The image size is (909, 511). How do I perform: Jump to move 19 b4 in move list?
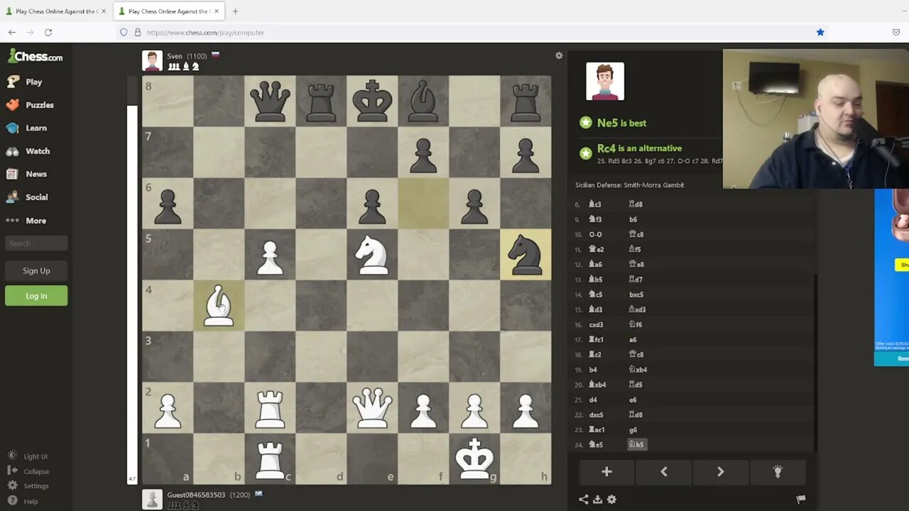tap(593, 370)
